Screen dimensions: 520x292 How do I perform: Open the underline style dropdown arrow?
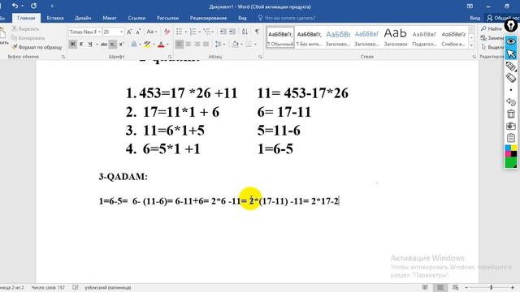[97, 45]
